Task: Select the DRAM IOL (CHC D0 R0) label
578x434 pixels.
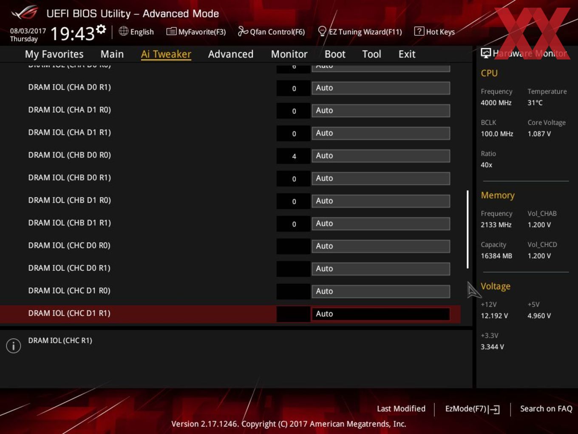Action: click(x=69, y=245)
